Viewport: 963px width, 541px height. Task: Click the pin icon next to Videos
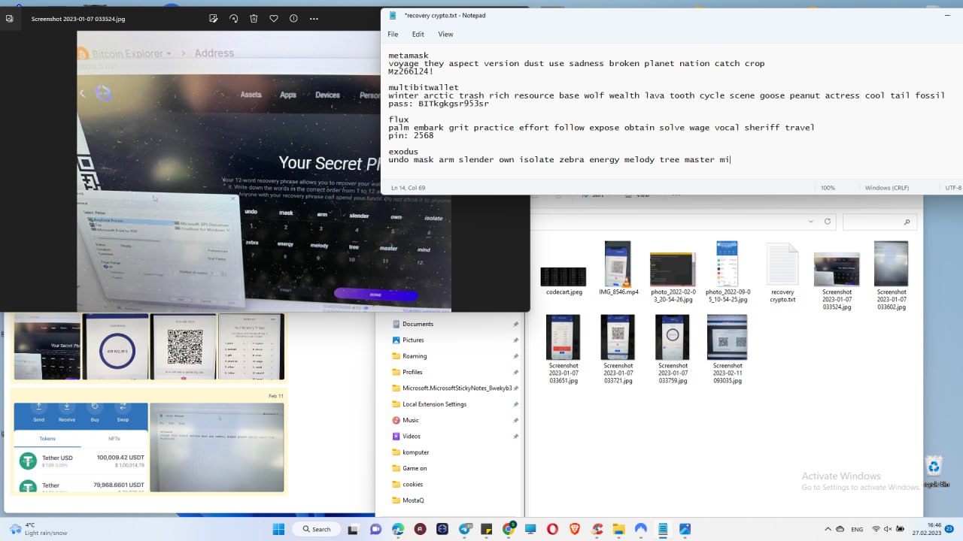(x=515, y=436)
